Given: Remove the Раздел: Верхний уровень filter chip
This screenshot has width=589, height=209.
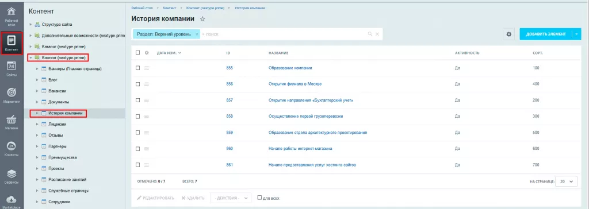Looking at the screenshot, I should point(197,34).
